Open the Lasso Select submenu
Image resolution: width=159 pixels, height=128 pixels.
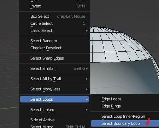[54, 30]
